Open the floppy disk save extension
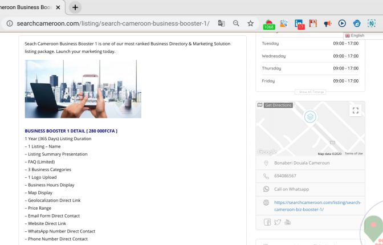Image resolution: width=383 pixels, height=245 pixels. [x=313, y=23]
